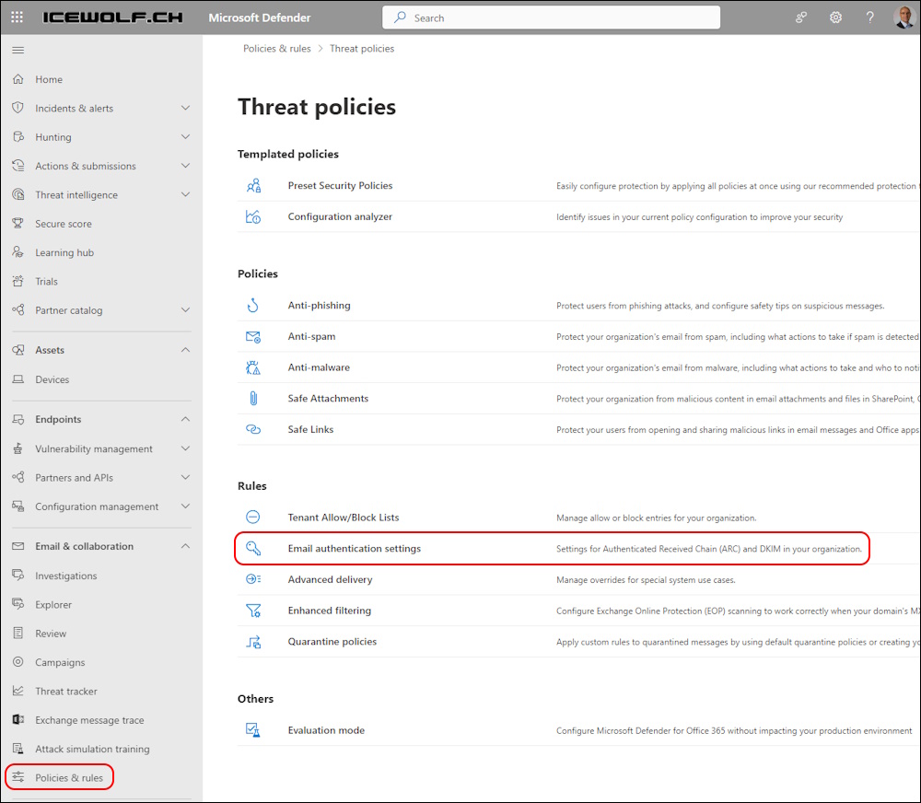
Task: Open the community people icon in header
Action: click(800, 17)
